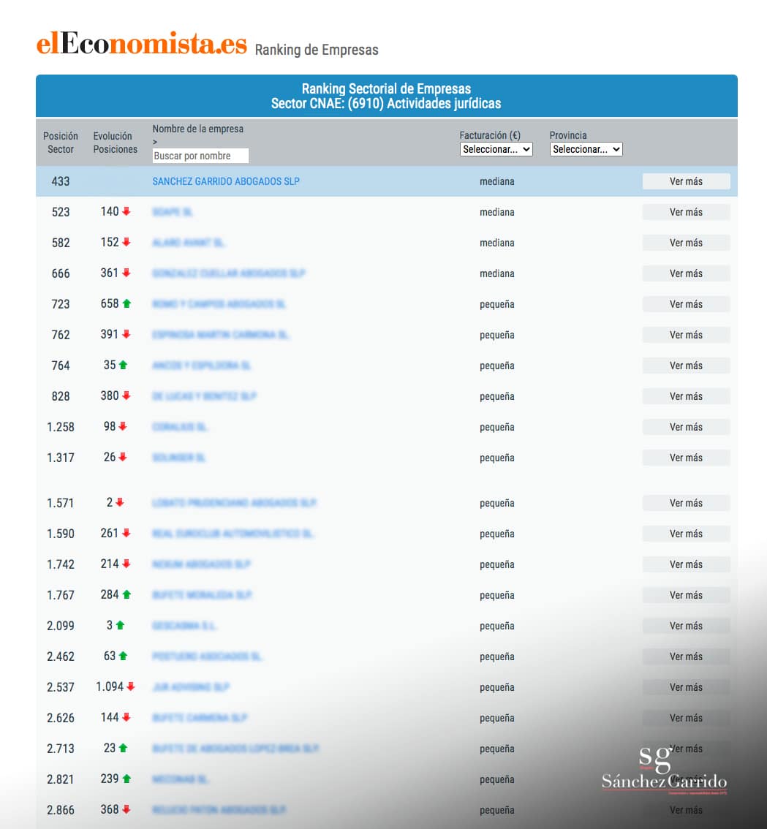
Task: Click the red down arrow beside 214
Action: tap(126, 564)
